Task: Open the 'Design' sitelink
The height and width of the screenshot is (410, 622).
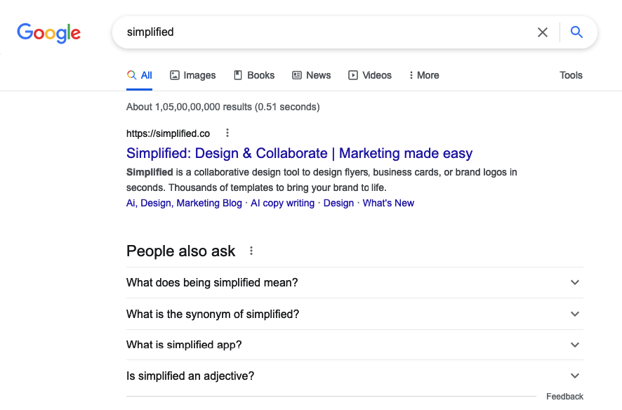Action: (x=338, y=203)
